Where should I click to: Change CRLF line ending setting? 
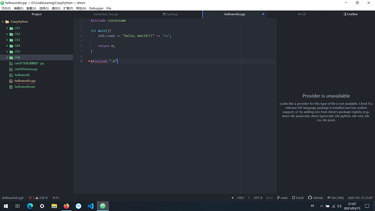241,198
